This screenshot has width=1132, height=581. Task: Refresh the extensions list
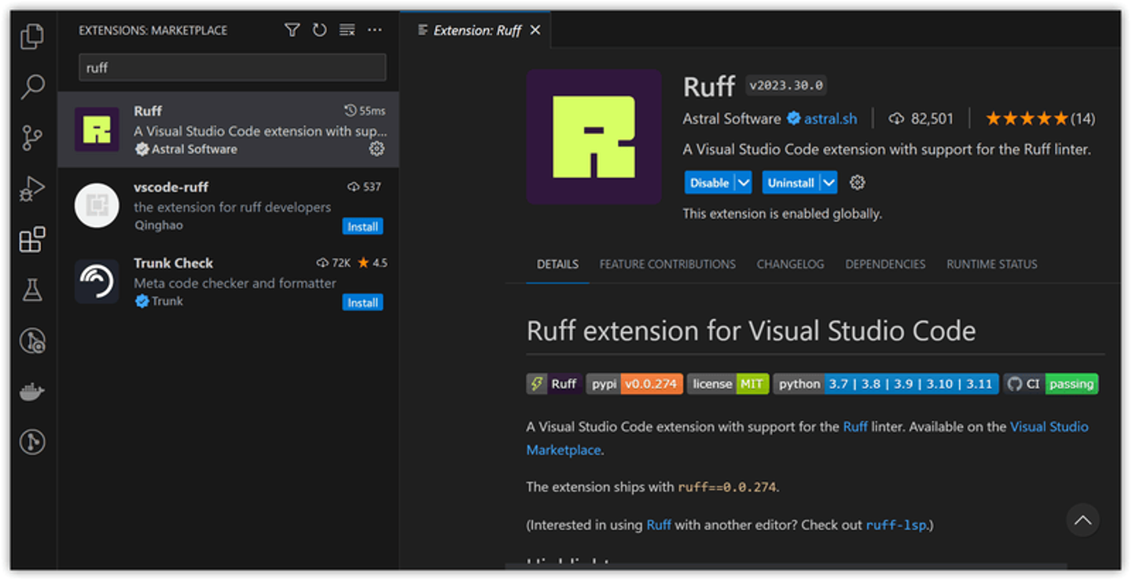[319, 30]
